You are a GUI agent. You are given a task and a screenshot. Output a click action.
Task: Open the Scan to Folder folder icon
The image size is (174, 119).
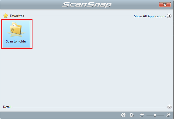pos(16,30)
